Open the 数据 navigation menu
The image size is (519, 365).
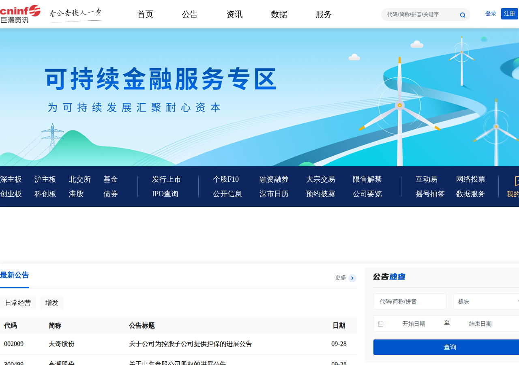point(279,14)
